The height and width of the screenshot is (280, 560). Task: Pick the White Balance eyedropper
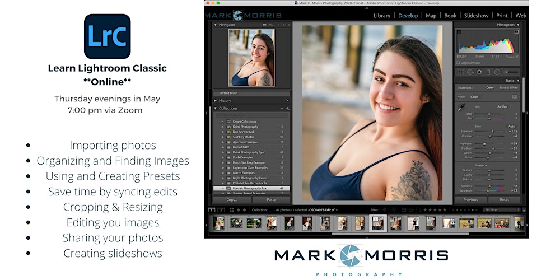coord(461,107)
